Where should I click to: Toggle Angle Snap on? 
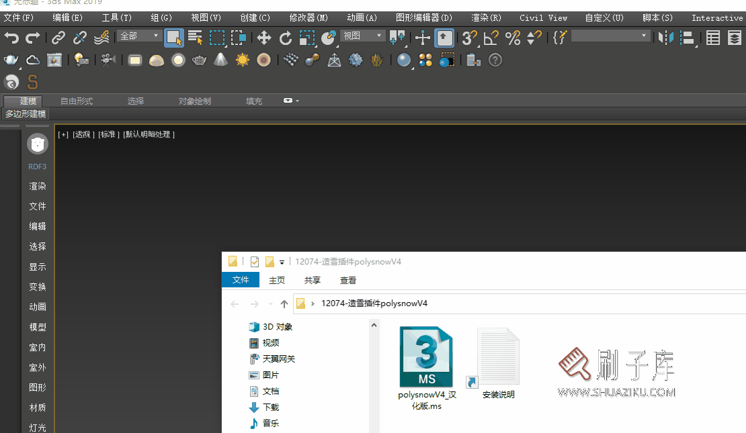491,38
